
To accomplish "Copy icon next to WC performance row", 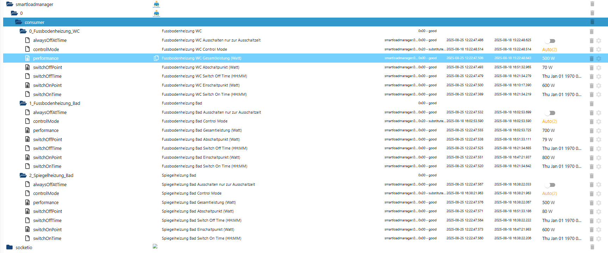I will point(156,58).
